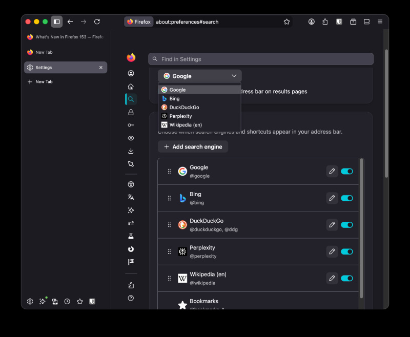Choose DuckDuckGo in the dropdown list
The width and height of the screenshot is (410, 337).
199,108
